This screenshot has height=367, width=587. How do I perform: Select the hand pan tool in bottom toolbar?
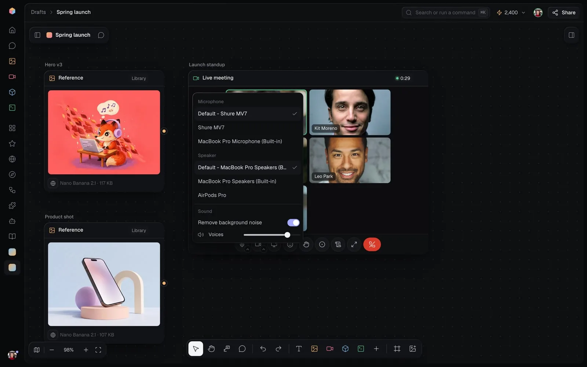tap(211, 349)
